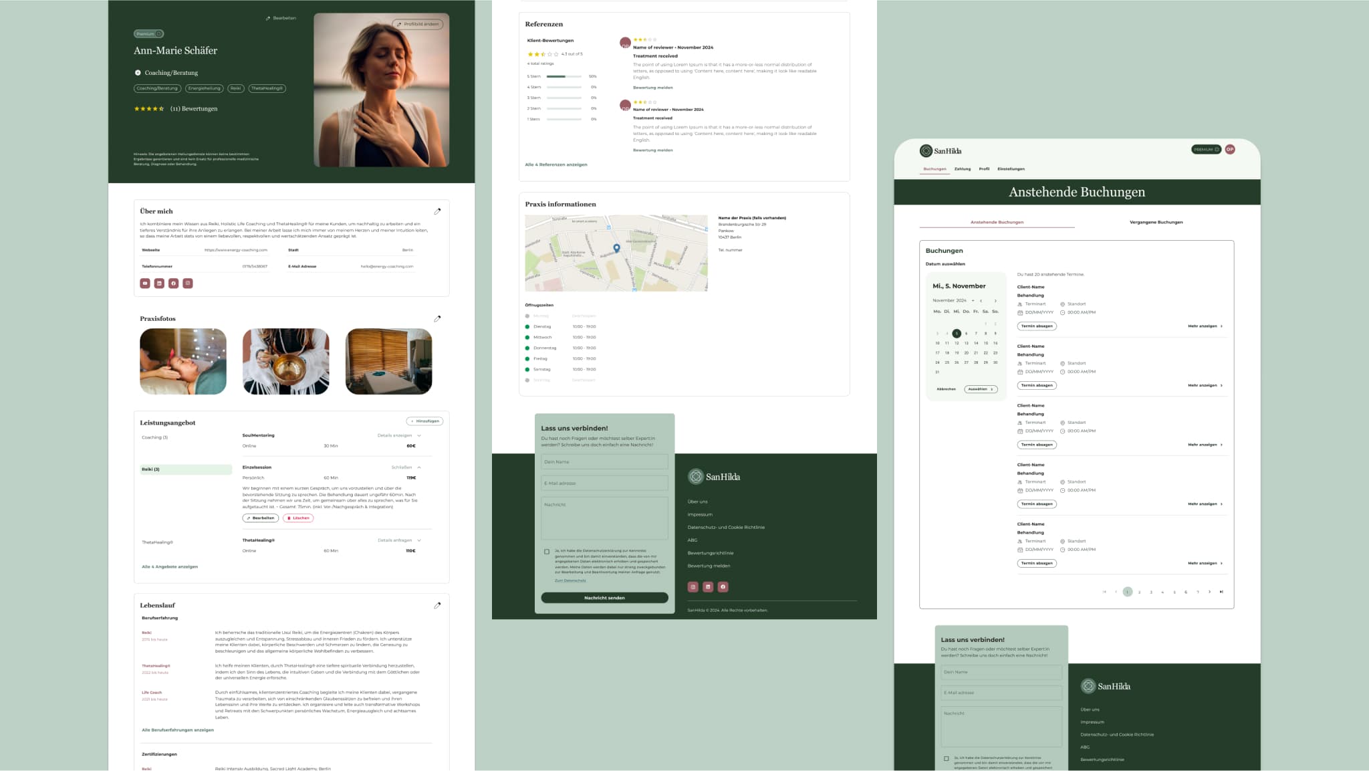Click the Nachricht senden button
The height and width of the screenshot is (771, 1369).
coord(604,598)
